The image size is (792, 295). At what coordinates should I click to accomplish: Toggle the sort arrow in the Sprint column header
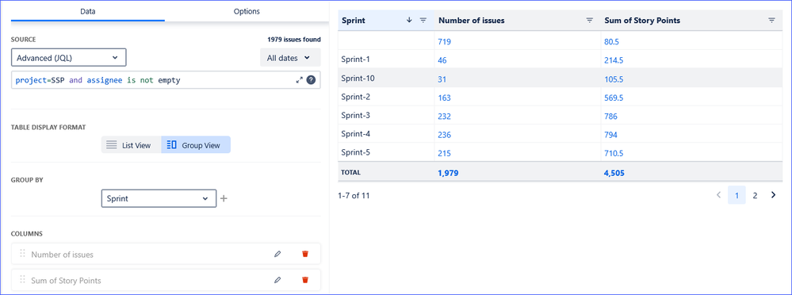pyautogui.click(x=409, y=20)
